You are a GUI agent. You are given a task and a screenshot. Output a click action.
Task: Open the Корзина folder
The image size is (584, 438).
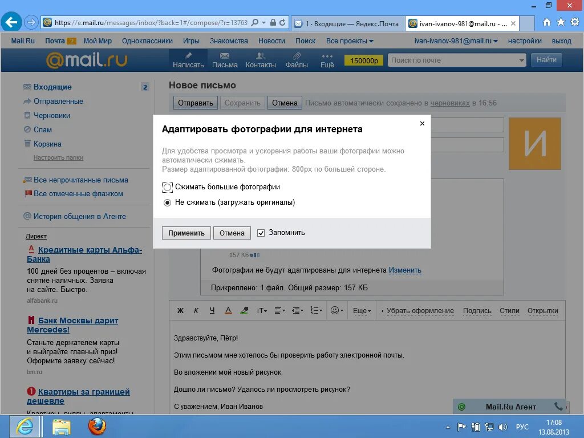pyautogui.click(x=47, y=144)
